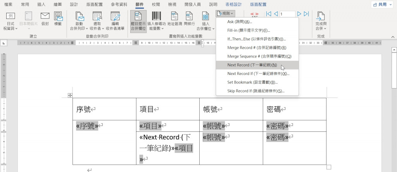Image resolution: width=397 pixels, height=172 pixels.
Task: Switch to the 常用 home tab
Action: [x=25, y=5]
